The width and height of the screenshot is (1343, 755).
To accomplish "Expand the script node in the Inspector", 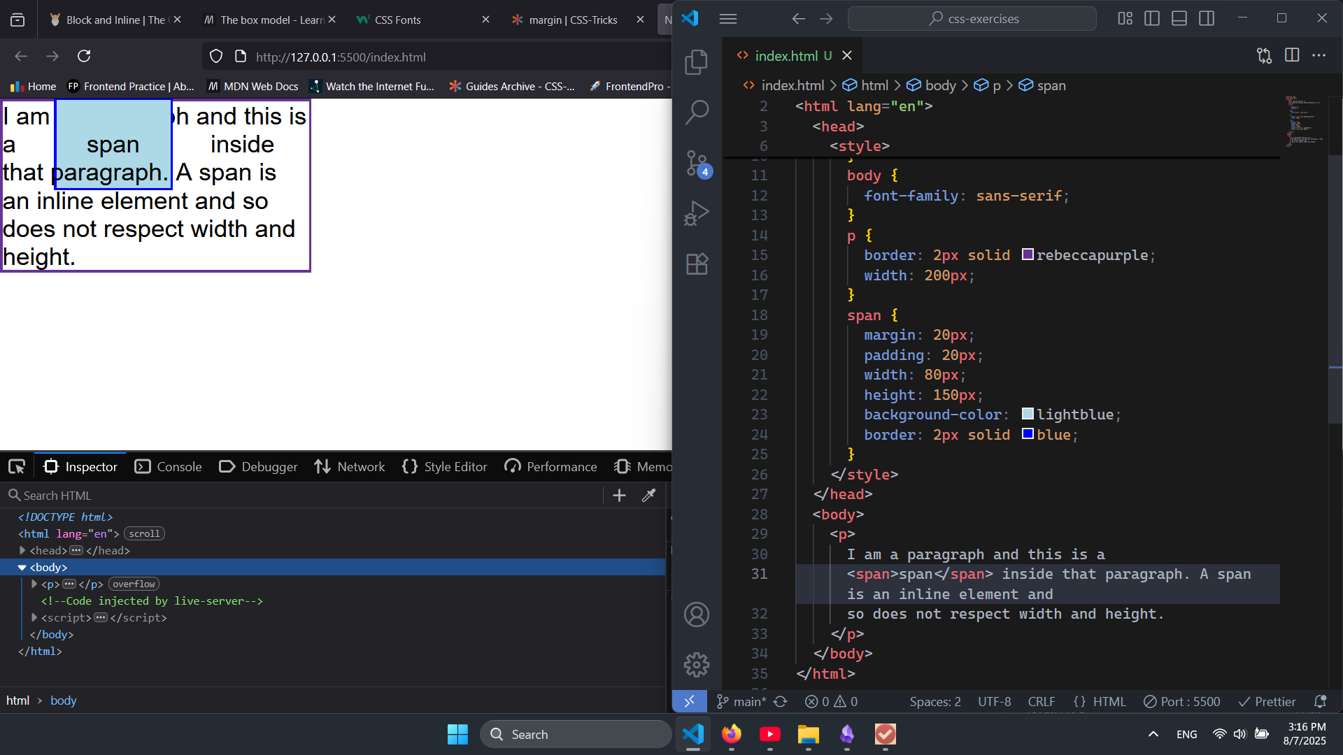I will pos(34,618).
